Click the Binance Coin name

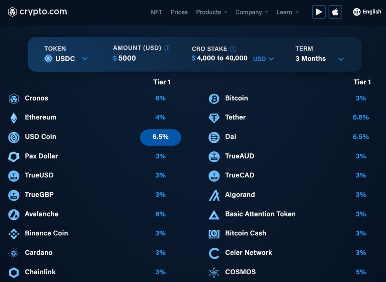point(46,233)
